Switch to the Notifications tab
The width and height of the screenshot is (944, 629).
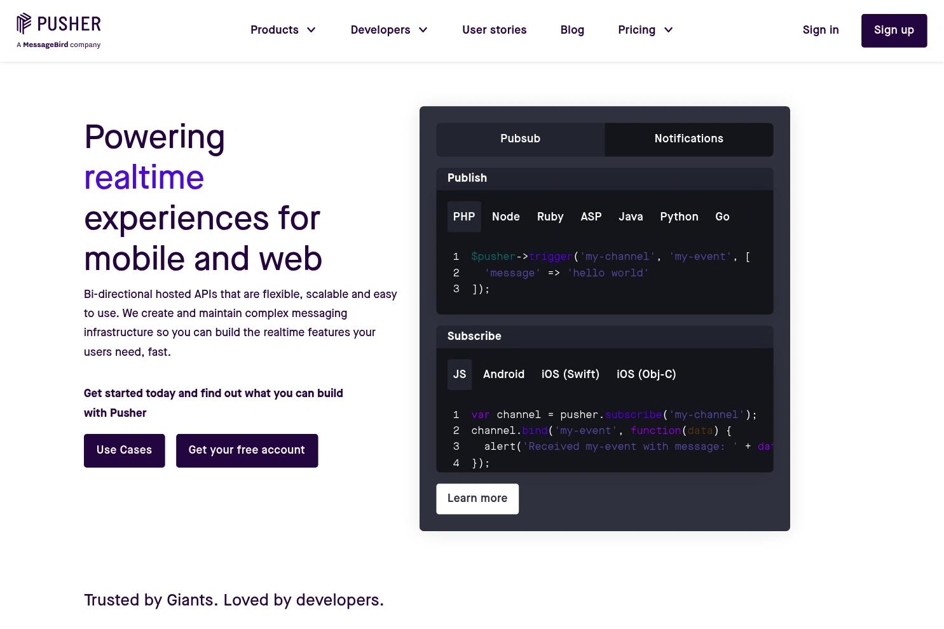pyautogui.click(x=689, y=139)
